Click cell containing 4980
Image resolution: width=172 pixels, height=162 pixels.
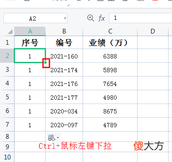click(110, 97)
